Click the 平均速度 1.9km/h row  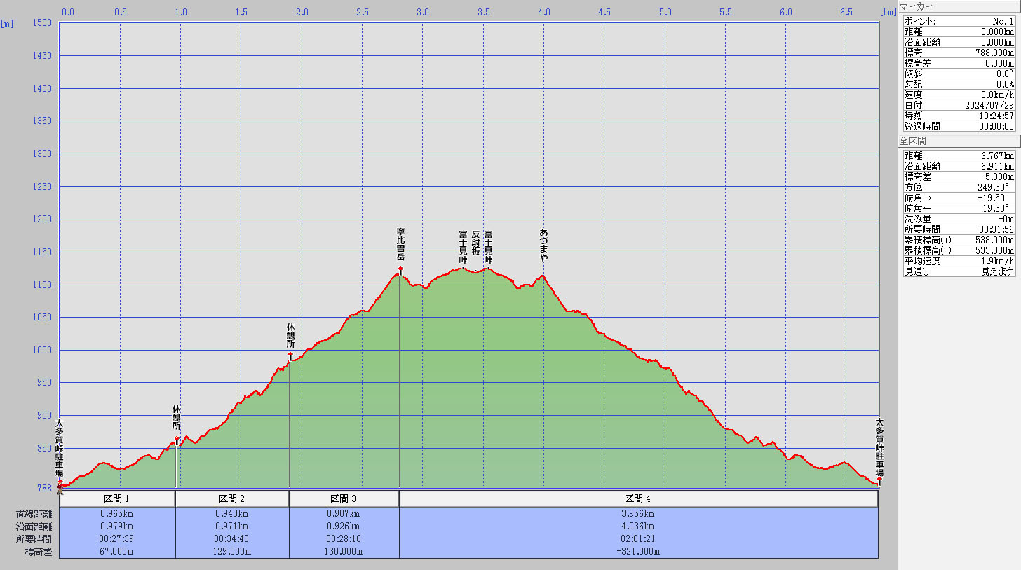coord(959,261)
